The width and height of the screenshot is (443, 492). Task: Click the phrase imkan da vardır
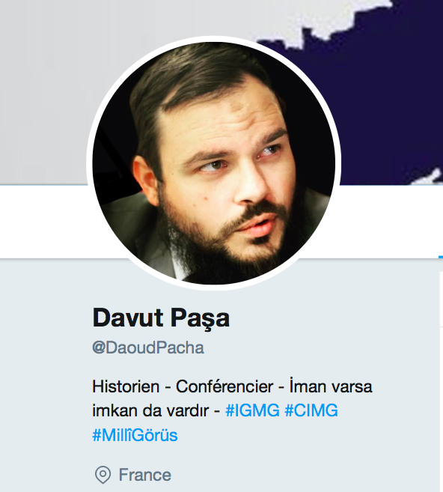click(150, 410)
